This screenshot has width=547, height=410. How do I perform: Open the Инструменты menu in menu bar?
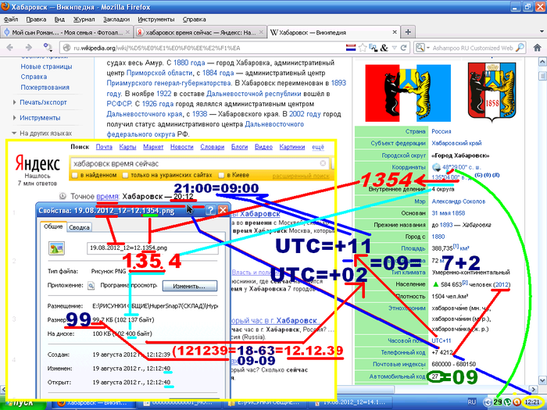point(156,20)
